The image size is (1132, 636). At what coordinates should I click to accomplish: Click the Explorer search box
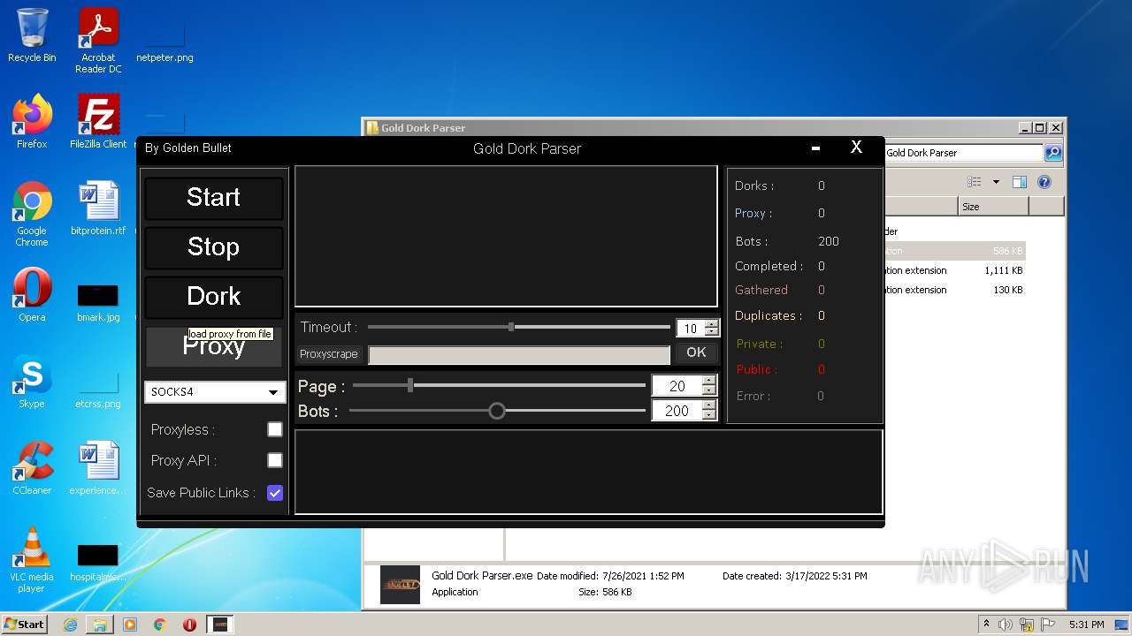[x=964, y=153]
